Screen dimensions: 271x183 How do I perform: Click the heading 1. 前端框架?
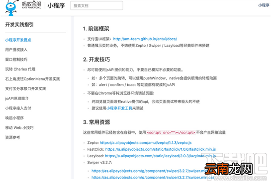point(96,29)
